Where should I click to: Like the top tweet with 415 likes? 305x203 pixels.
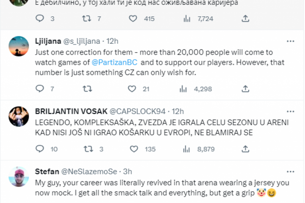point(133,18)
